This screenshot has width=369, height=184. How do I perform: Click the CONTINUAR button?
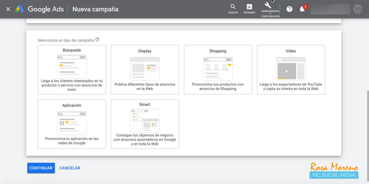(41, 168)
